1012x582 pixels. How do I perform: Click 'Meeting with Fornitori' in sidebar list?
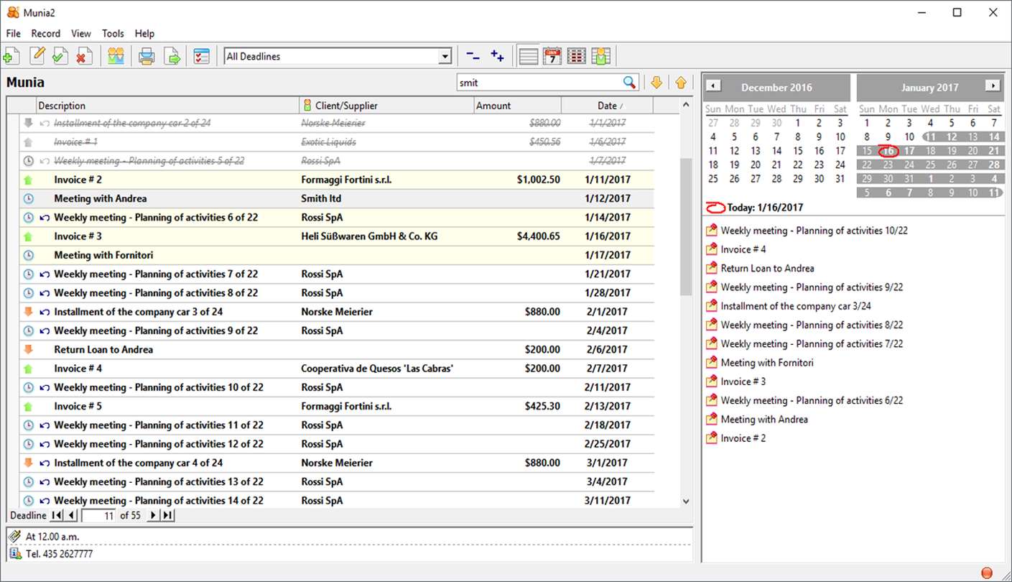coord(767,363)
